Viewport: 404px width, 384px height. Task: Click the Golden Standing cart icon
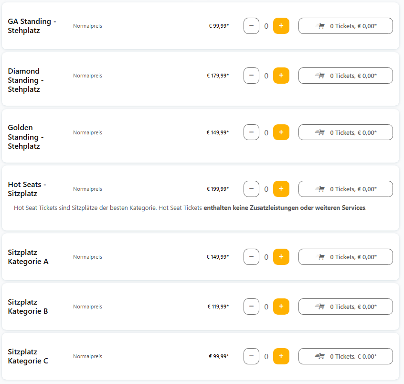[320, 132]
